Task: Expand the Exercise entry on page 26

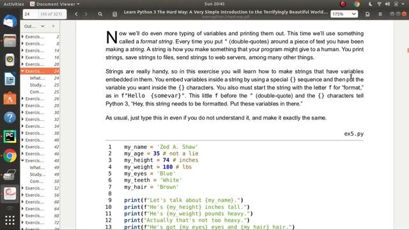Action: [23, 98]
